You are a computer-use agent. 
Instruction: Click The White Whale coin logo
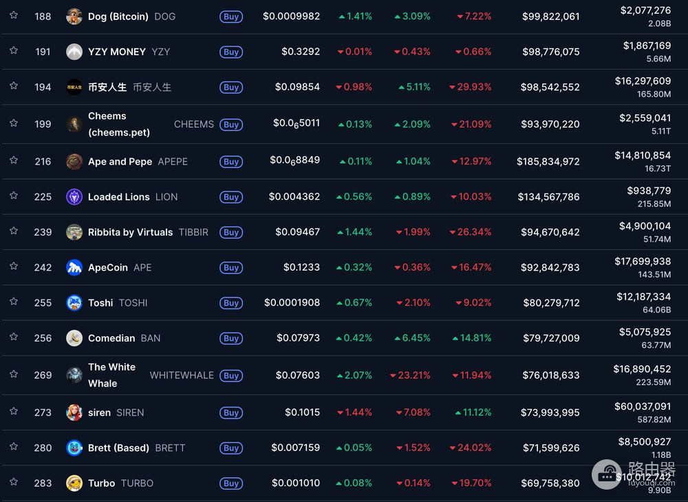click(74, 375)
